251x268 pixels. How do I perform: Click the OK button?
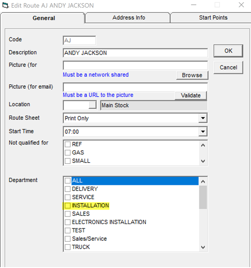(x=228, y=51)
